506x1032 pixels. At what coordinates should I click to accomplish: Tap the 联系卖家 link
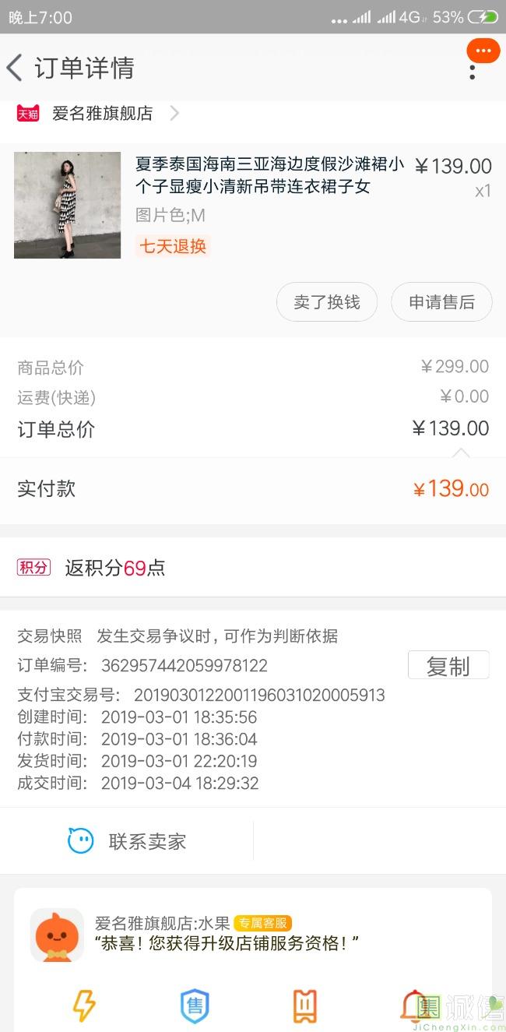tap(147, 841)
